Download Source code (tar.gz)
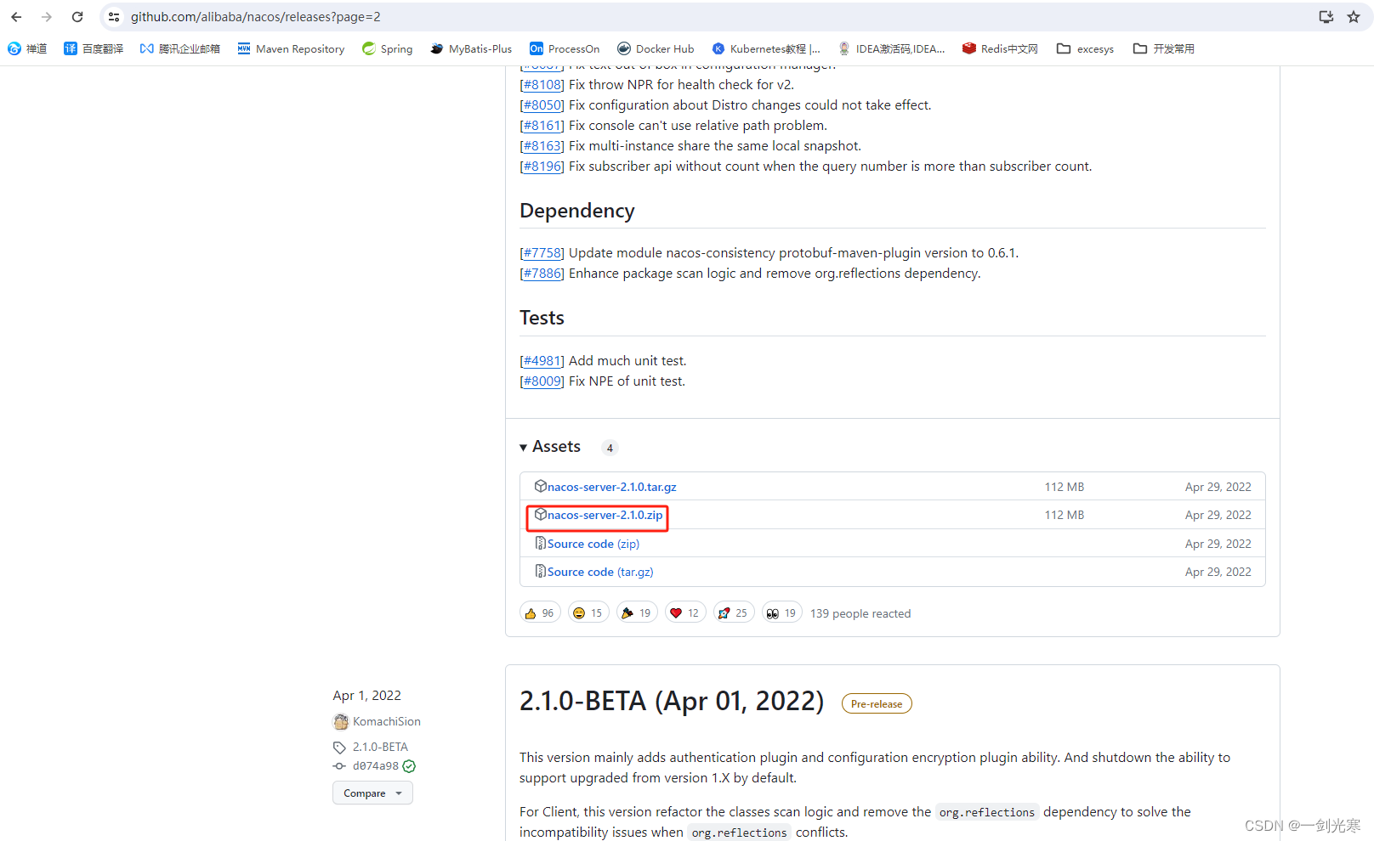Image resolution: width=1374 pixels, height=841 pixels. point(600,572)
